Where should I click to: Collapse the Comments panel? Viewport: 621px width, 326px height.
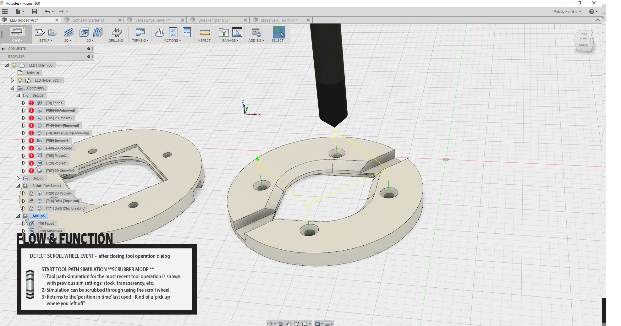3,49
